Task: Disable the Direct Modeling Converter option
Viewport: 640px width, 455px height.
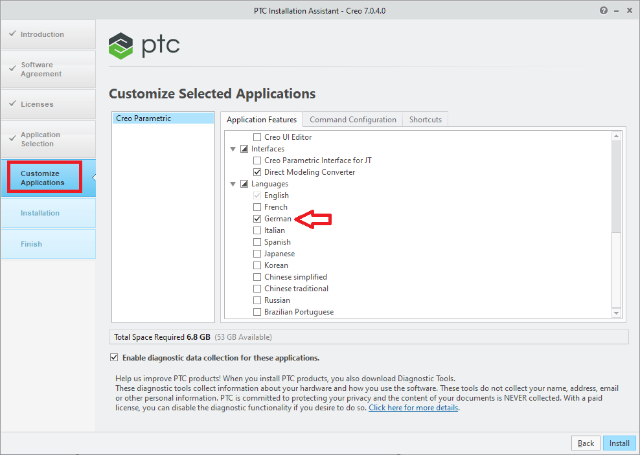Action: [257, 172]
